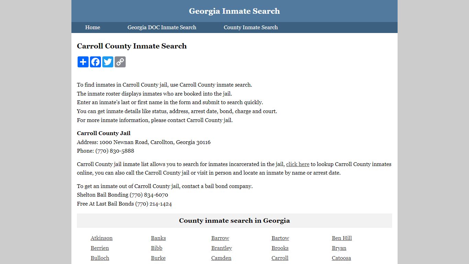The height and width of the screenshot is (264, 469).
Task: Select the Shelton Bail Bonding phone line
Action: (x=123, y=195)
